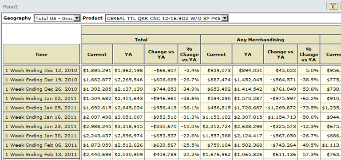
Task: Expand the Product dropdown arrow
Action: point(225,18)
